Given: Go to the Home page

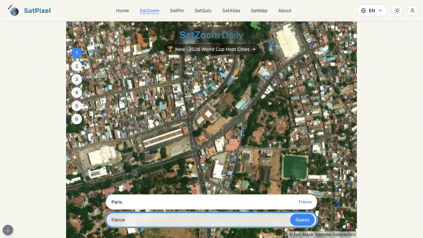Looking at the screenshot, I should coord(122,11).
